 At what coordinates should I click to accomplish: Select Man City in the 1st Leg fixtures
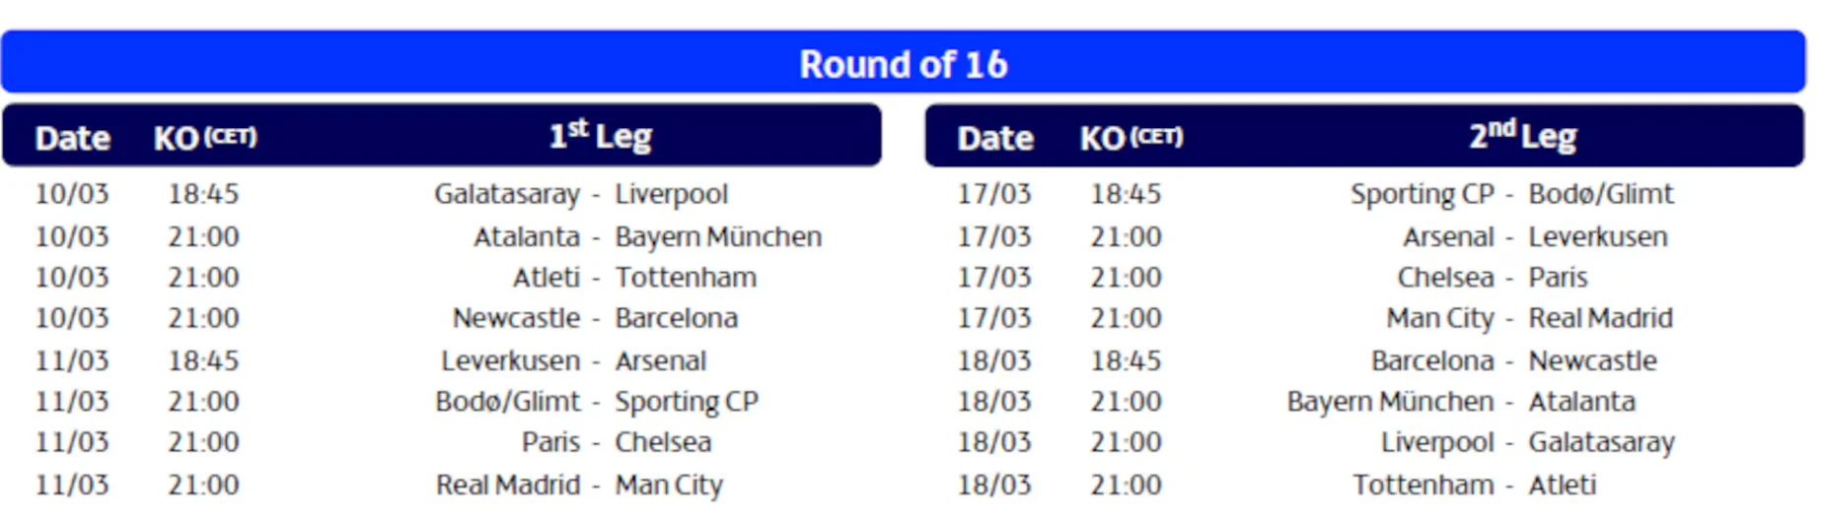(x=669, y=484)
